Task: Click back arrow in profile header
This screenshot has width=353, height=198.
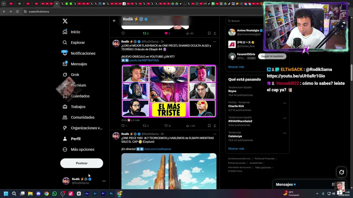Action: [114, 21]
